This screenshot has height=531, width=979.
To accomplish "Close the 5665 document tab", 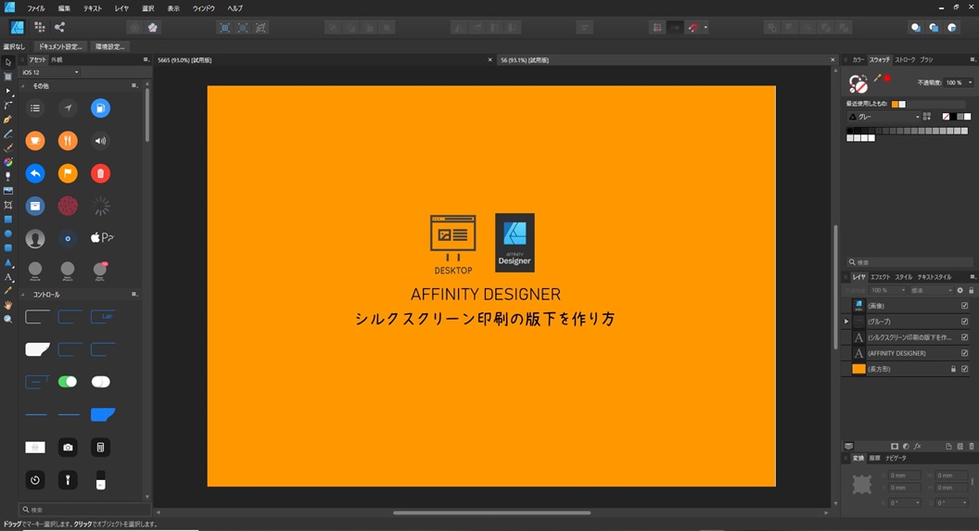I will click(x=490, y=60).
